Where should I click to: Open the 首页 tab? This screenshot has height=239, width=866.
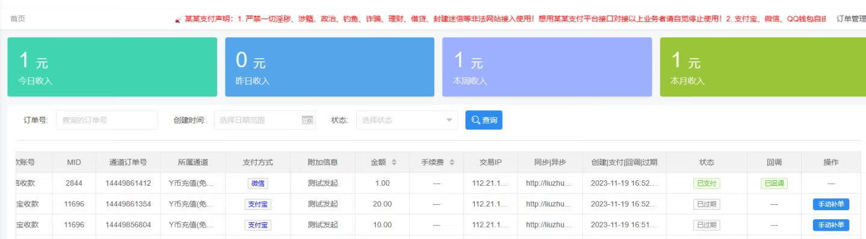point(17,19)
